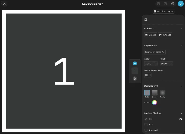Click the layers stack icon below frame 1
The image size is (185, 134).
135,79
